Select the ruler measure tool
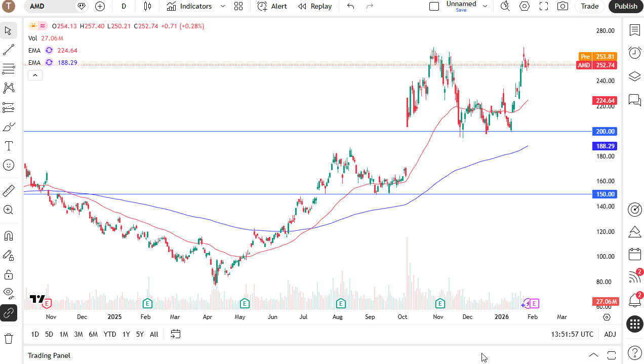Screen dimensions: 644x364 (9, 190)
